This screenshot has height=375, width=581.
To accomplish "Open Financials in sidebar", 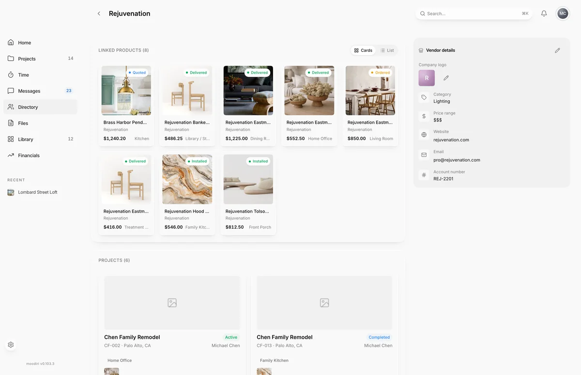I will coord(40,155).
